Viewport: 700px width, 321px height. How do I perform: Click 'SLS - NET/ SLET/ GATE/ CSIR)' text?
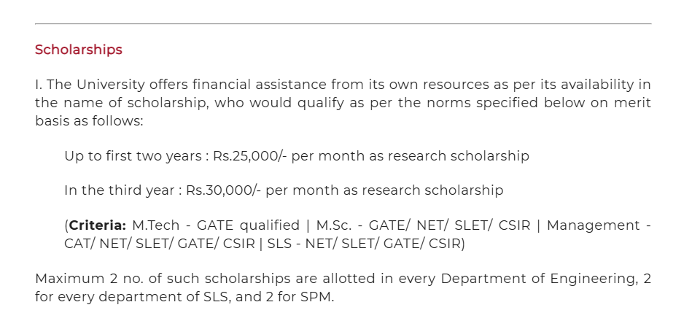(x=366, y=244)
